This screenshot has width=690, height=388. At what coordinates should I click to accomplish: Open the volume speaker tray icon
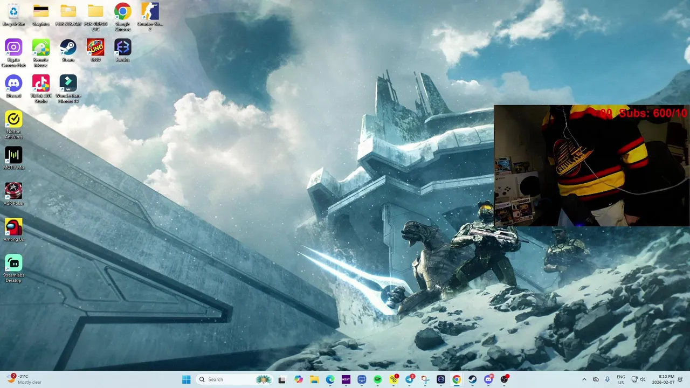643,379
